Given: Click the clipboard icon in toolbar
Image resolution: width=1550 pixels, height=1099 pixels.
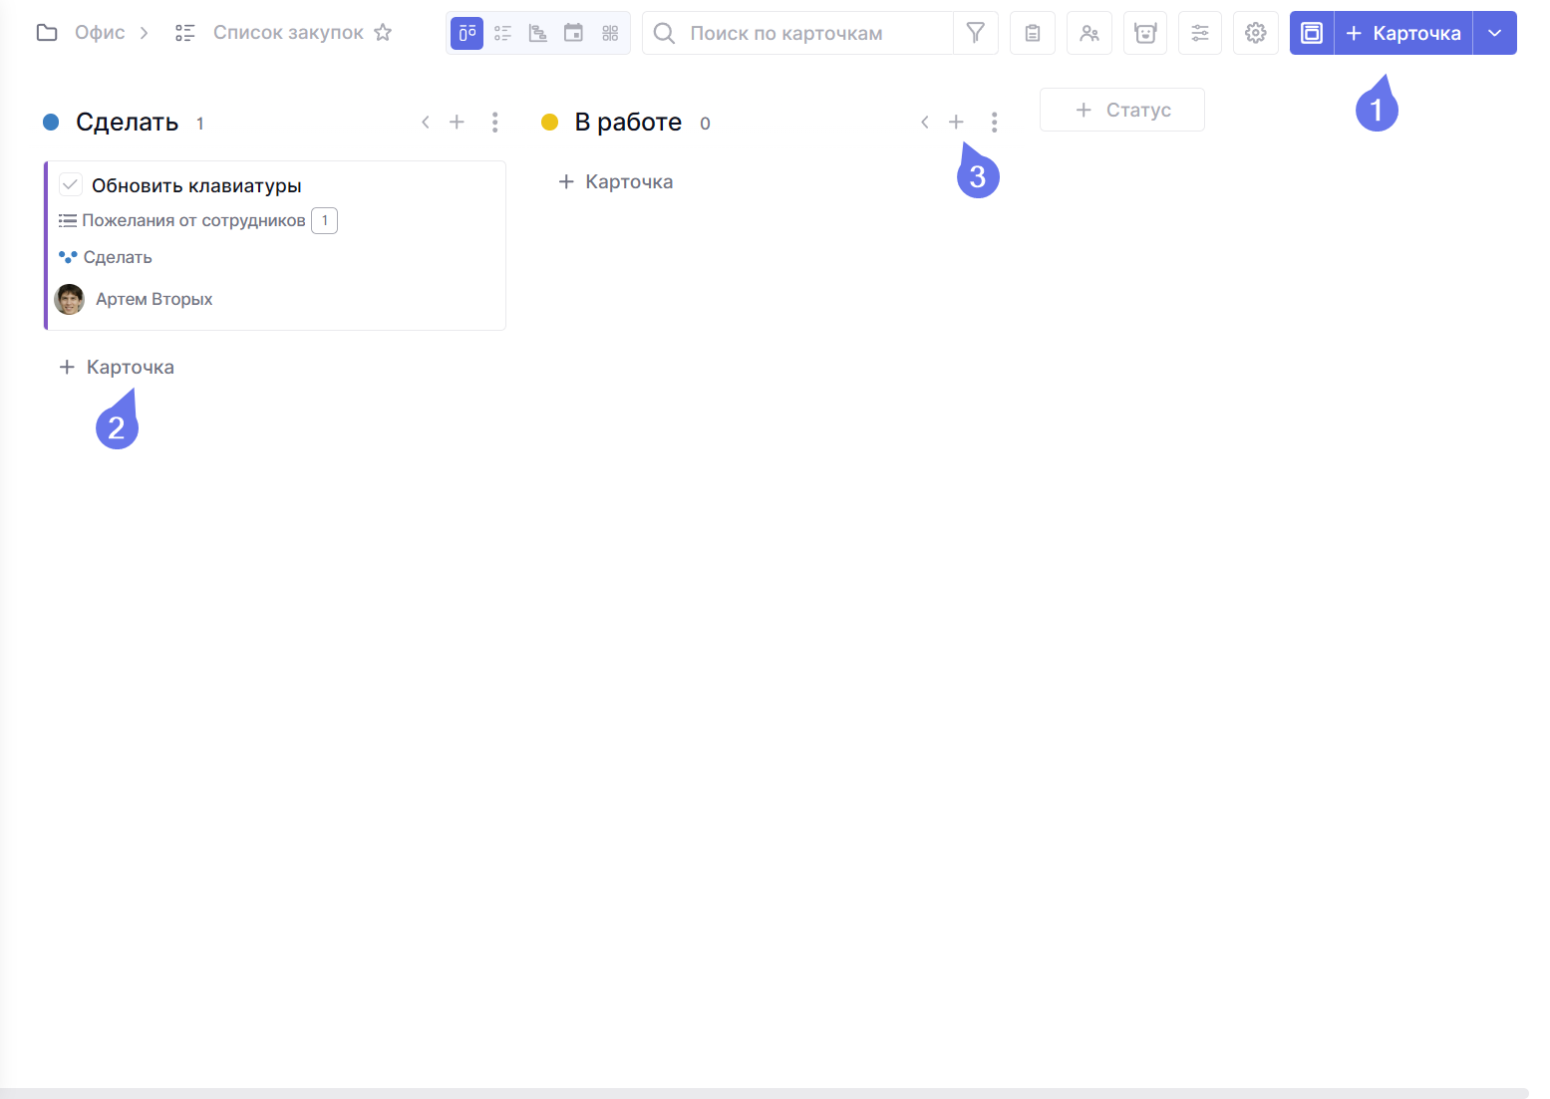Looking at the screenshot, I should pos(1033,33).
